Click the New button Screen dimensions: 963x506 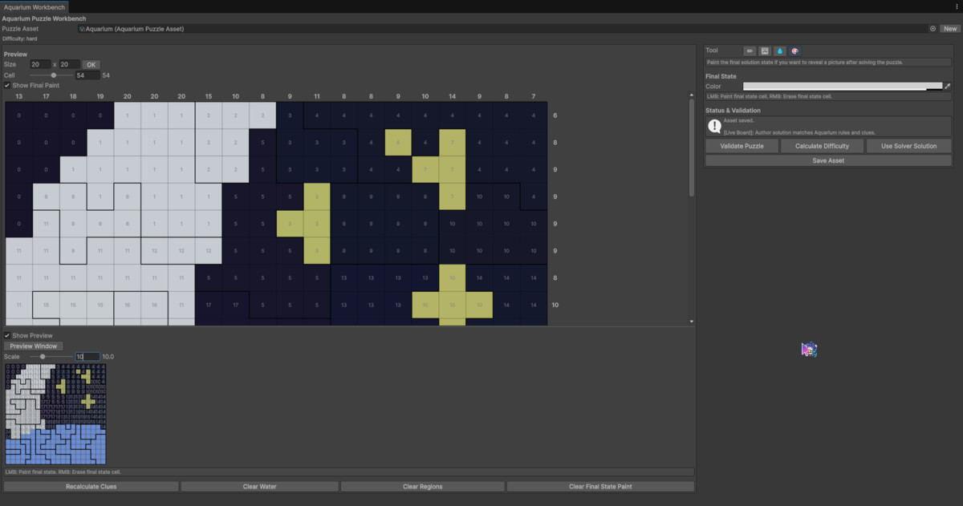point(950,28)
